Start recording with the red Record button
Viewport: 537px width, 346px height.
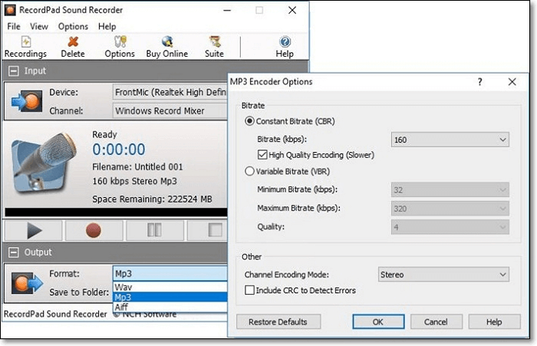click(94, 229)
